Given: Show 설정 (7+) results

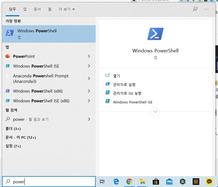Looking at the screenshot, I should (13, 146).
